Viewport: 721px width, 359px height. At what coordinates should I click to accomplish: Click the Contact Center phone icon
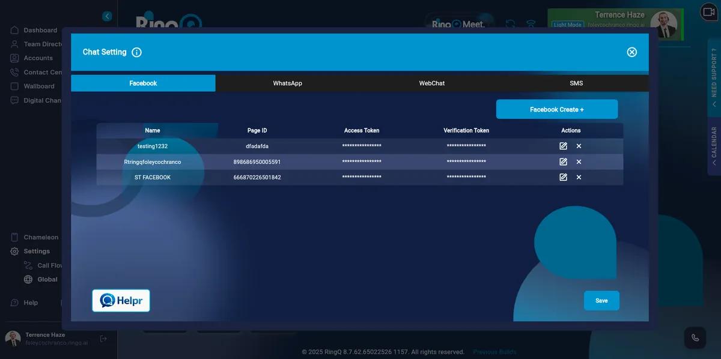coord(14,72)
